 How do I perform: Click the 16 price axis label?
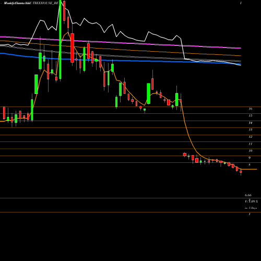[x=251, y=109]
